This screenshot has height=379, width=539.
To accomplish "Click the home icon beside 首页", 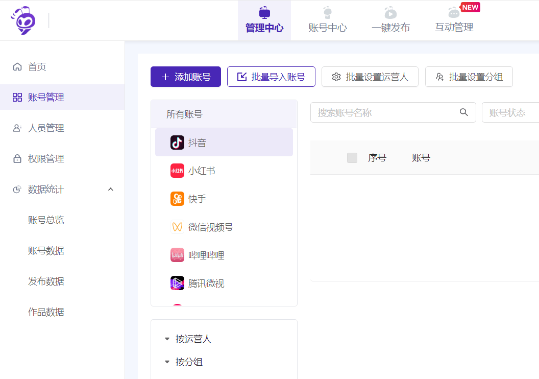I will click(x=17, y=67).
